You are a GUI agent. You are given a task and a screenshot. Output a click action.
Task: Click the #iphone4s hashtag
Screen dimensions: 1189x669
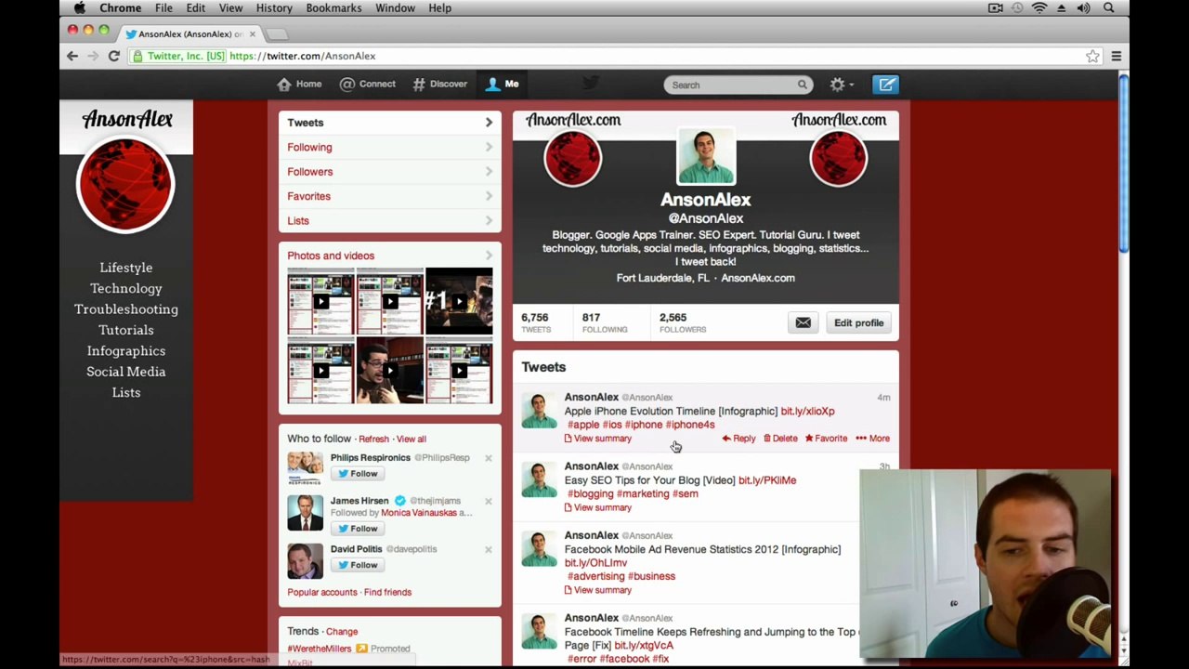coord(690,425)
